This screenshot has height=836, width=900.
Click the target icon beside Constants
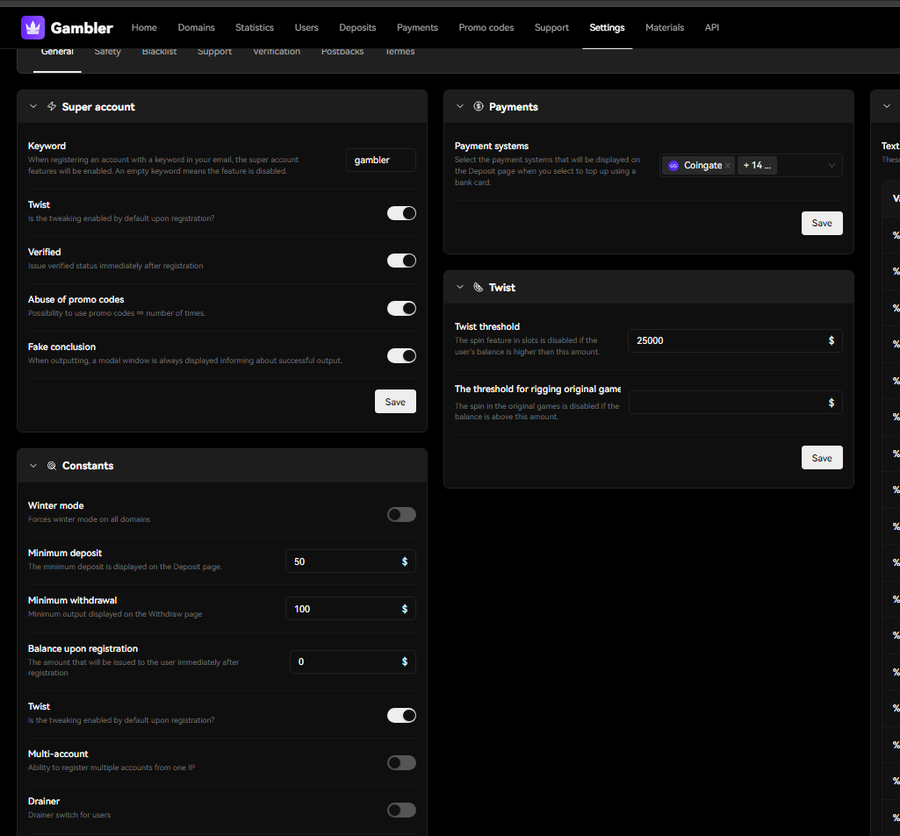52,466
